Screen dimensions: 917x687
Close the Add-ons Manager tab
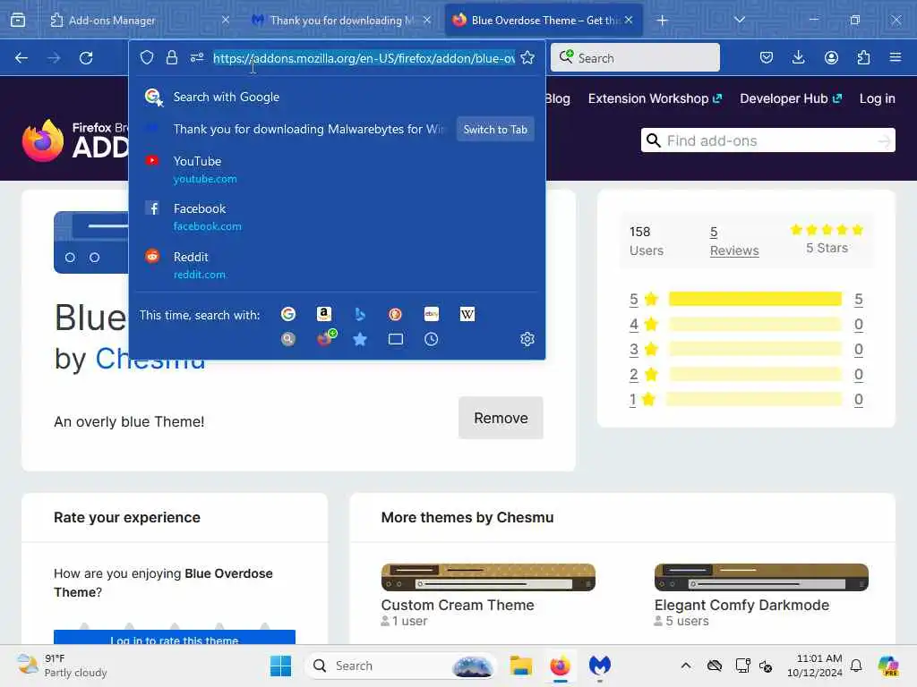(226, 20)
